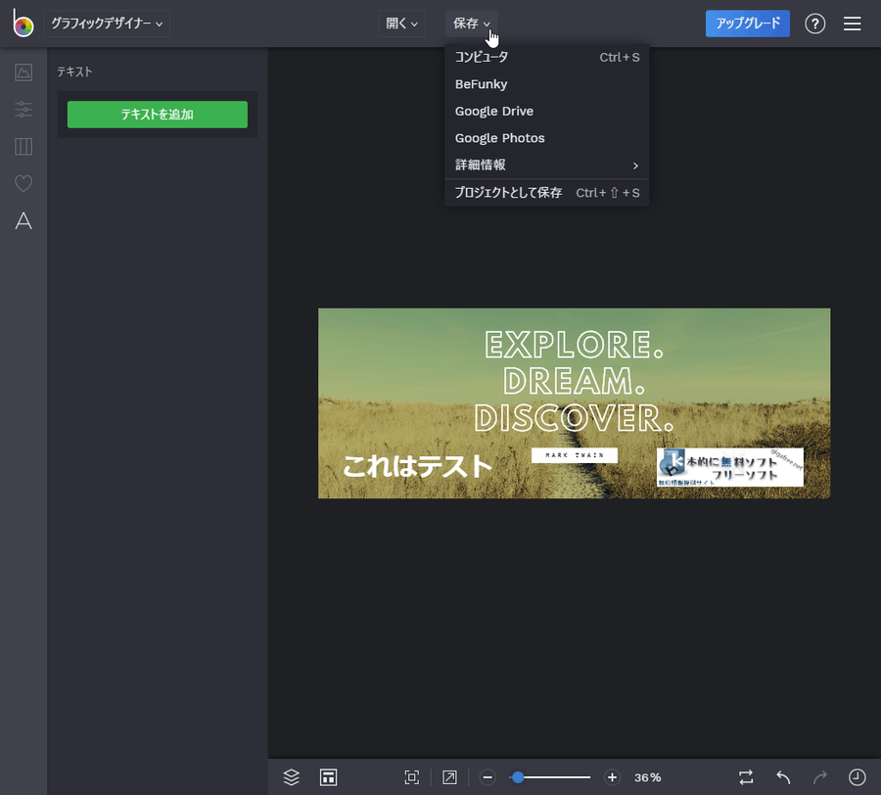Click the 36% zoom value
Screen dimensions: 881x795
tap(647, 777)
